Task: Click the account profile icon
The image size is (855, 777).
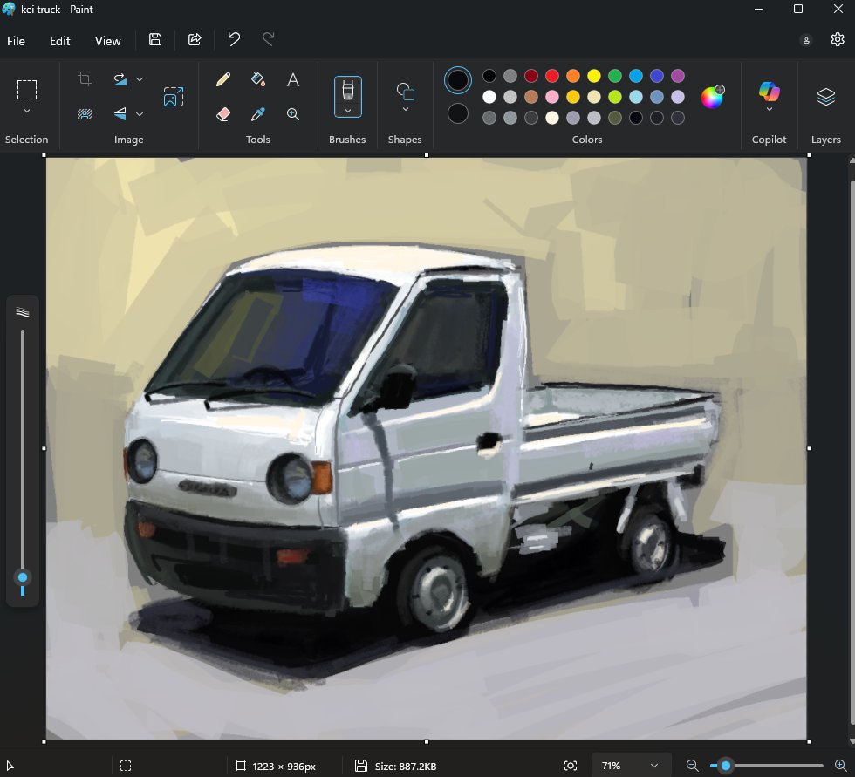Action: (x=806, y=40)
